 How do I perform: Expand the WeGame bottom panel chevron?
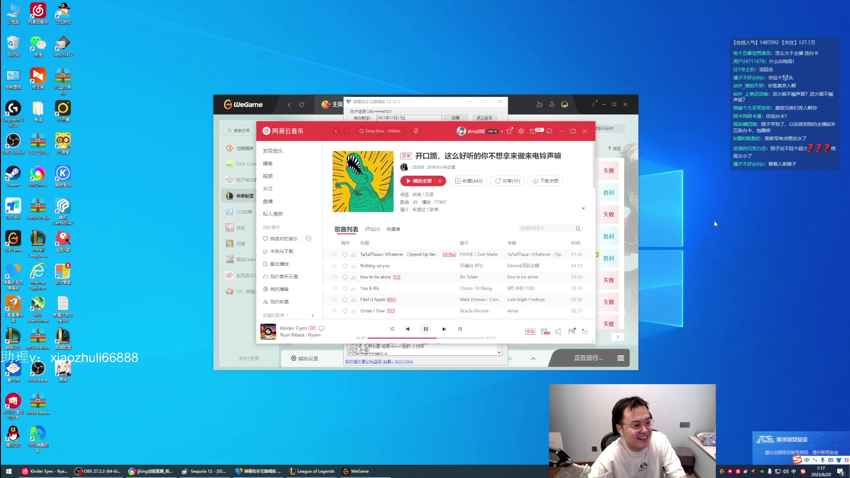click(533, 358)
